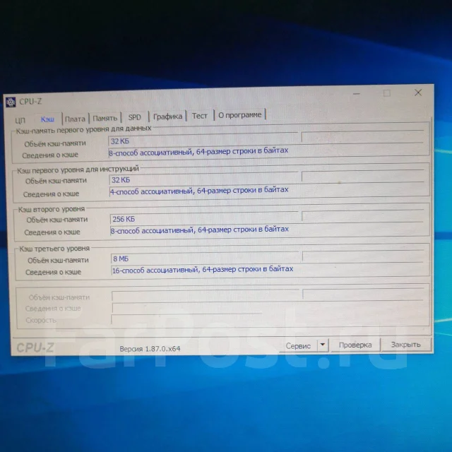Minimize the CPU-Z window

click(x=357, y=94)
